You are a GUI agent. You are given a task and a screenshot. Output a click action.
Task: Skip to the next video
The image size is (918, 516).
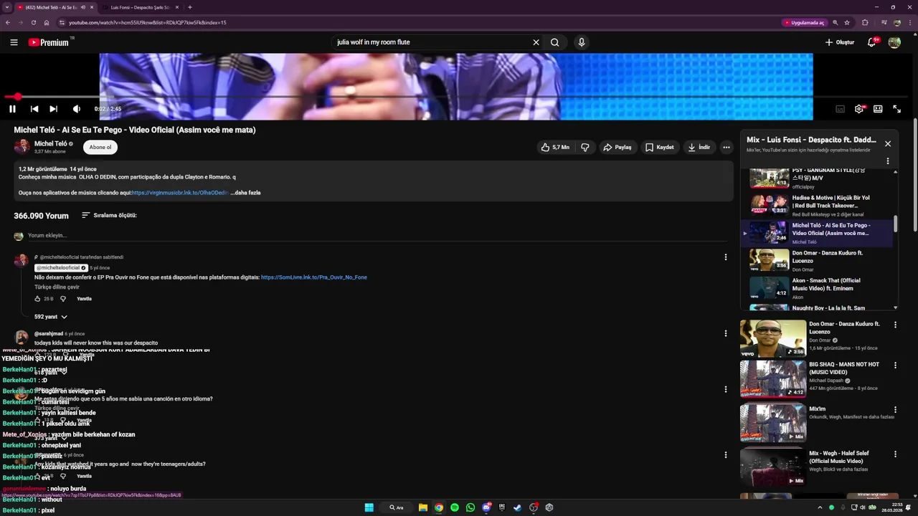(x=53, y=109)
